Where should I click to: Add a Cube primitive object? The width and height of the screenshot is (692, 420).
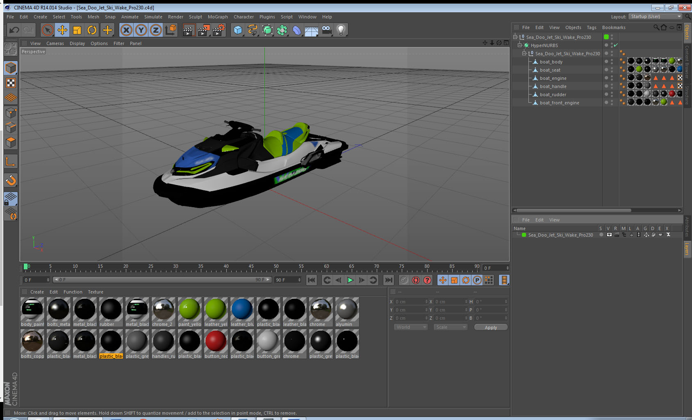click(238, 30)
